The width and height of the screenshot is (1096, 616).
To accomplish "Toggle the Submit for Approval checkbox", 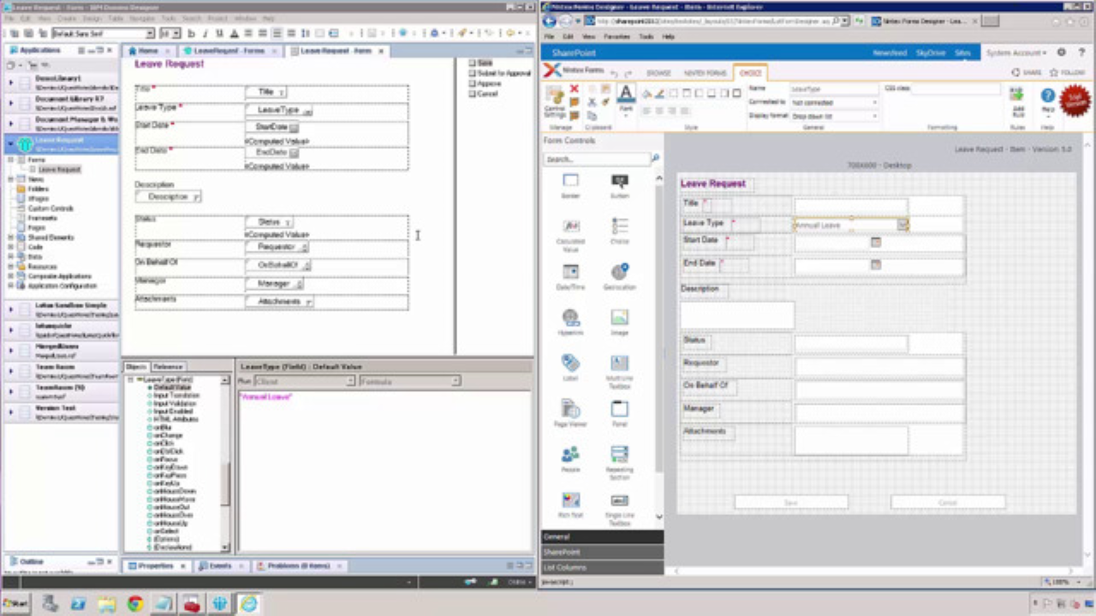I will tap(472, 74).
